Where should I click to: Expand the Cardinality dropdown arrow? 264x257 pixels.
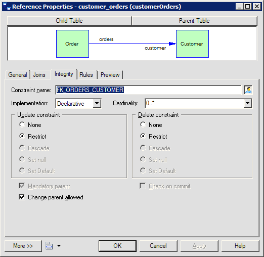coord(247,103)
